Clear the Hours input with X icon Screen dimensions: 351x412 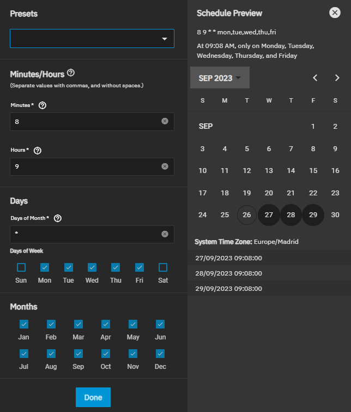point(165,166)
